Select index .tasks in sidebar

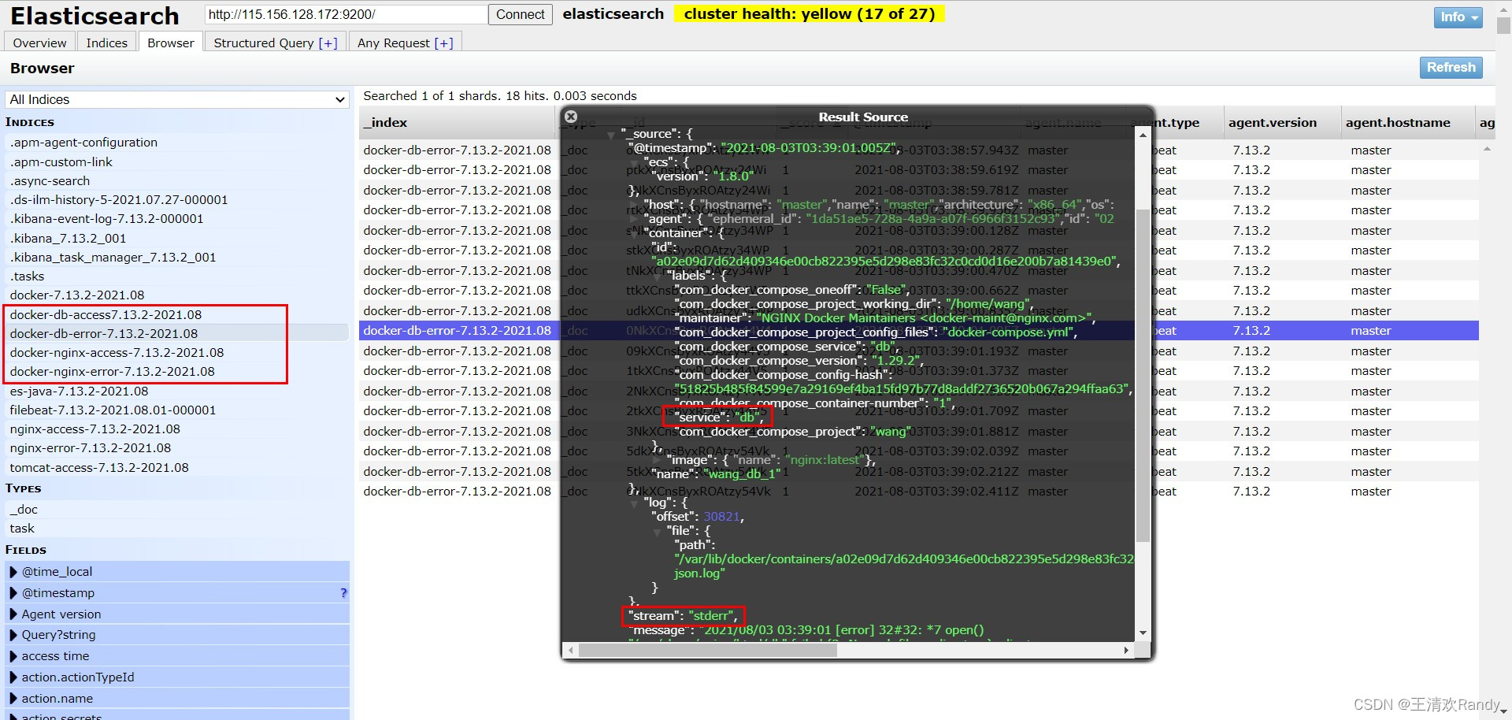177,276
